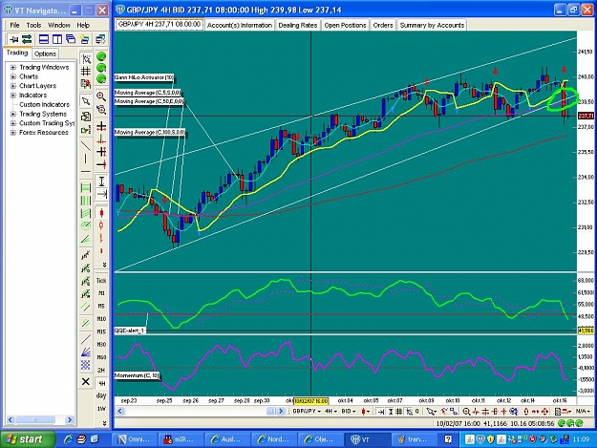
Task: Select the pointer arrow drawing tool
Action: pyautogui.click(x=86, y=101)
